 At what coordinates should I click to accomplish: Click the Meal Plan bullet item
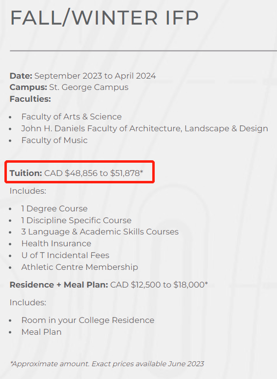(41, 332)
